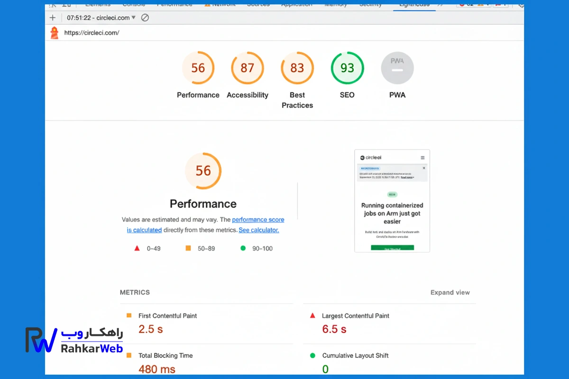Viewport: 569px width, 379px height.
Task: Click the orange square beside First Contentful Paint
Action: [129, 315]
